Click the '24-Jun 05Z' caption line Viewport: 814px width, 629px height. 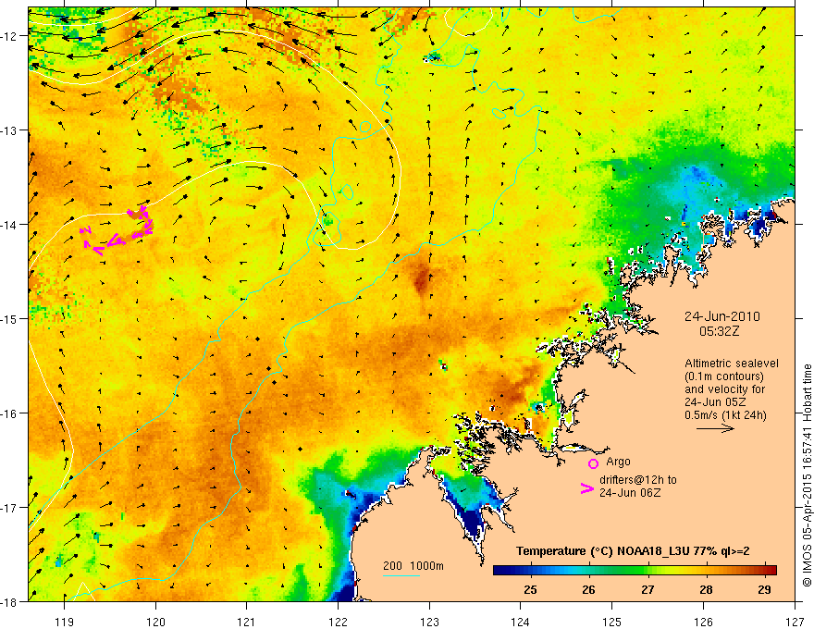click(x=714, y=402)
